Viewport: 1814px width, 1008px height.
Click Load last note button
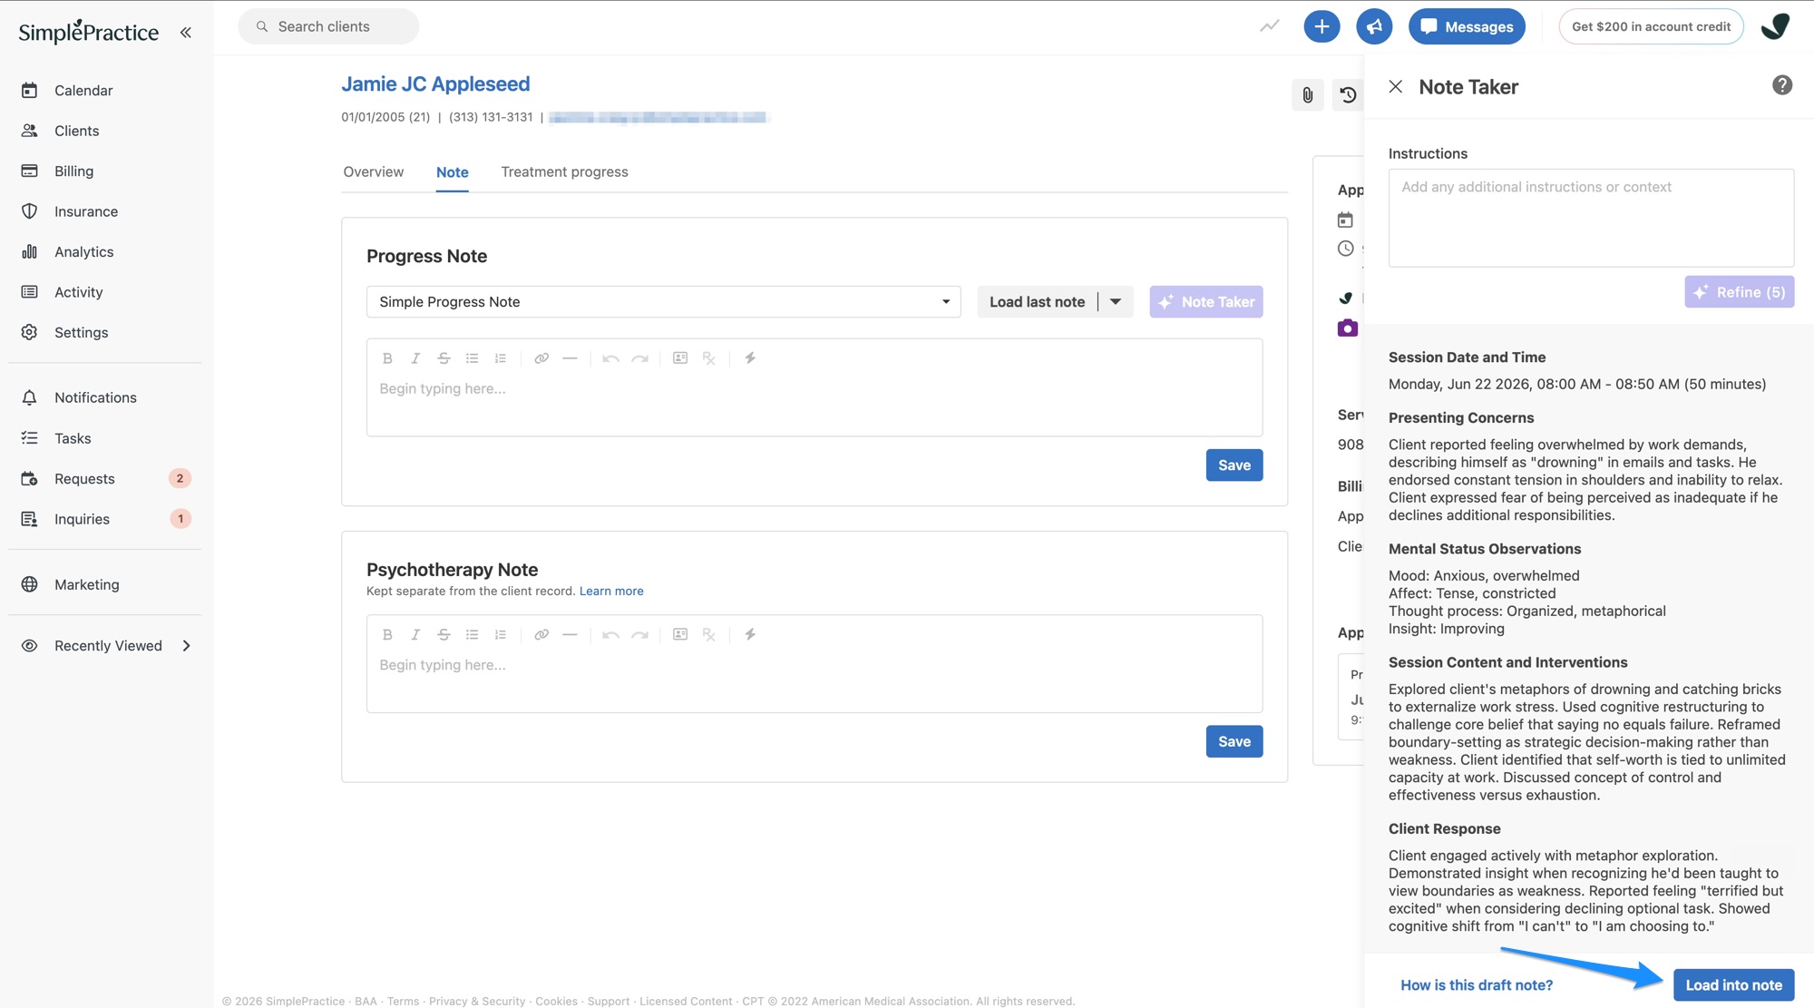(1037, 302)
